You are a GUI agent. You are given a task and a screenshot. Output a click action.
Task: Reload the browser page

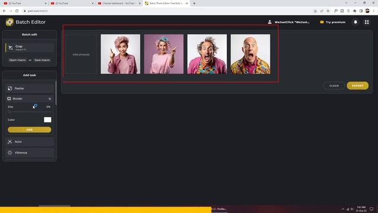(x=17, y=11)
